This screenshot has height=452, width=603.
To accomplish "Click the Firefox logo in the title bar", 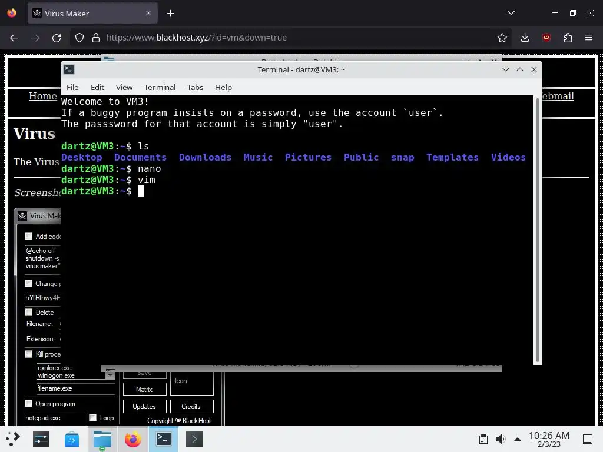I will pos(12,13).
